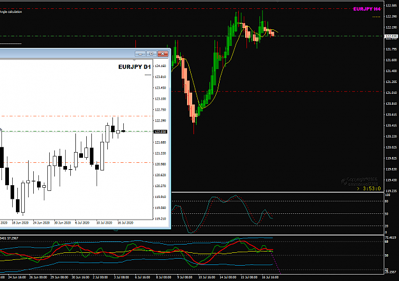Click the 119.630 level on H4 price axis
The height and width of the screenshot is (281, 399).
coord(391,169)
